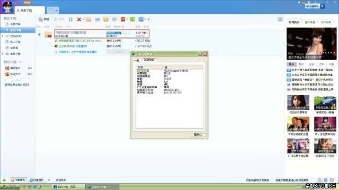Click the Start (开始) play toolbar button

click(x=59, y=19)
